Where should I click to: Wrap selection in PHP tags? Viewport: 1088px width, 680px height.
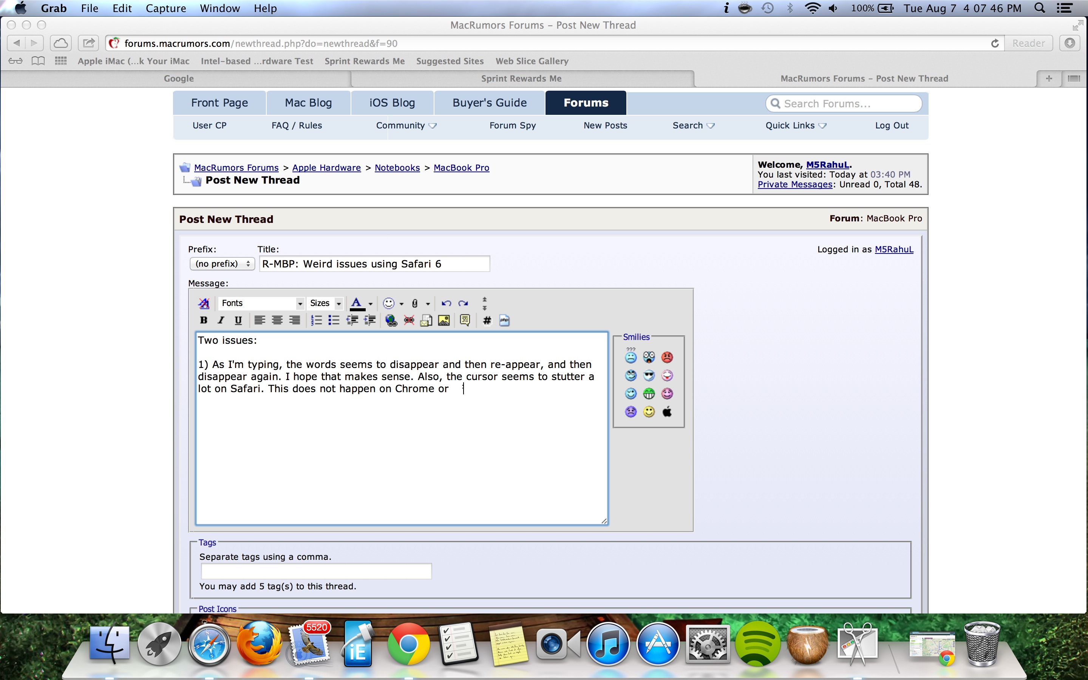(504, 320)
